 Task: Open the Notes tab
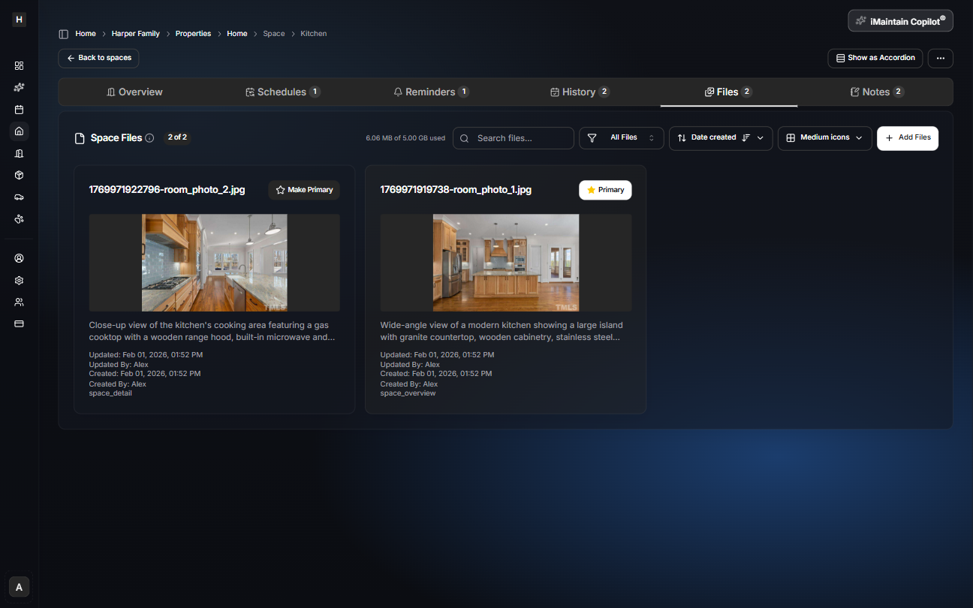[x=875, y=92]
